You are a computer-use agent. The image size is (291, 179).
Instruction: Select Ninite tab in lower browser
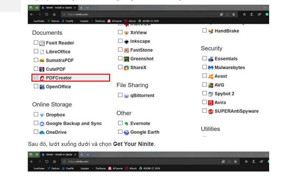pos(59,155)
